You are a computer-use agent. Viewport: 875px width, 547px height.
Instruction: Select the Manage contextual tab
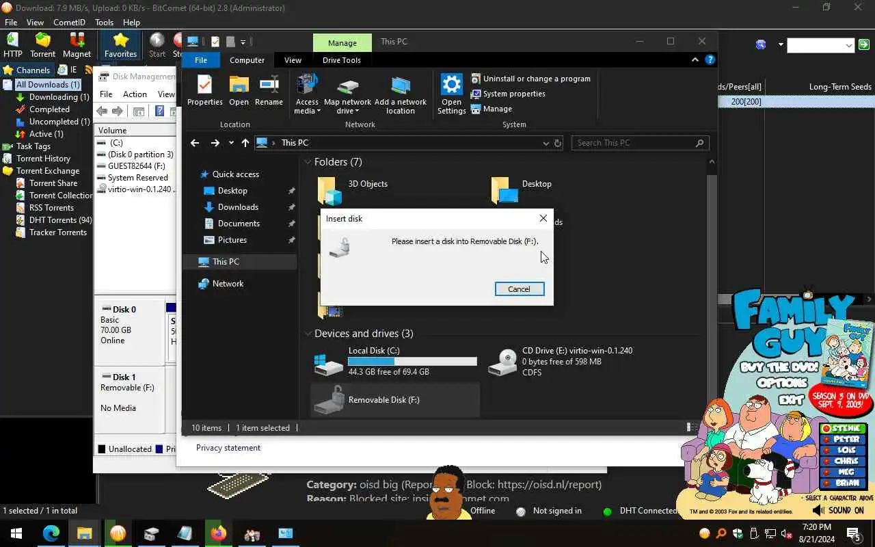coord(342,42)
